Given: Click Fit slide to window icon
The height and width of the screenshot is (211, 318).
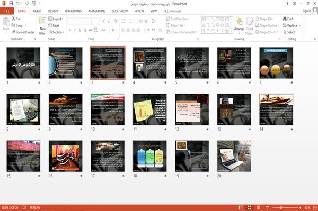Looking at the screenshot, I should (x=315, y=207).
